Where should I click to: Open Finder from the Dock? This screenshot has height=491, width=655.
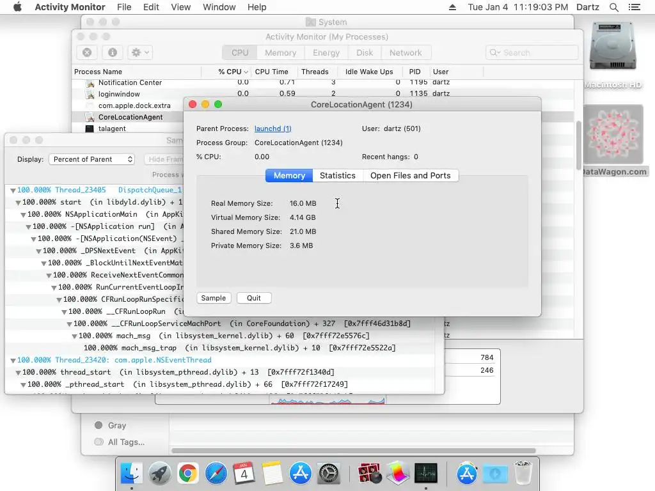(131, 474)
